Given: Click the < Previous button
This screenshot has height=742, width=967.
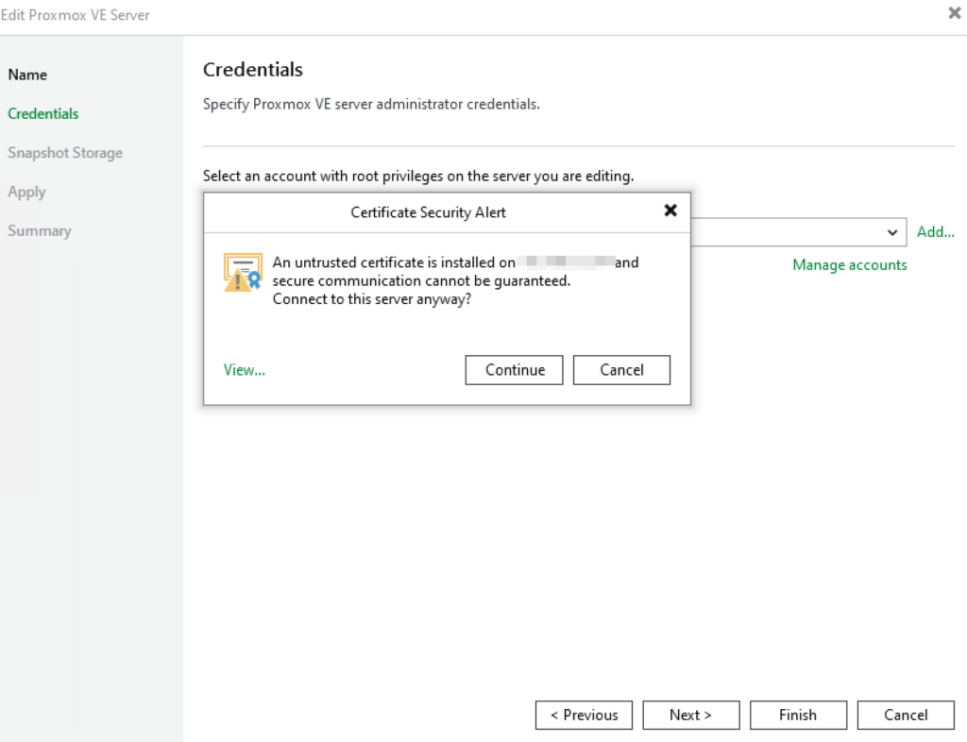Looking at the screenshot, I should tap(584, 715).
